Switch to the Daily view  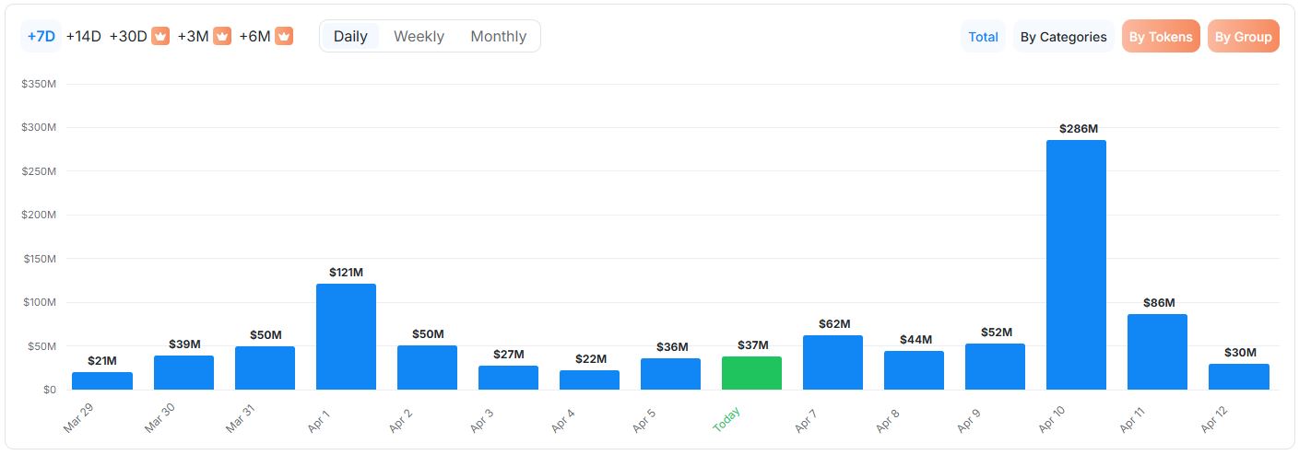coord(350,36)
